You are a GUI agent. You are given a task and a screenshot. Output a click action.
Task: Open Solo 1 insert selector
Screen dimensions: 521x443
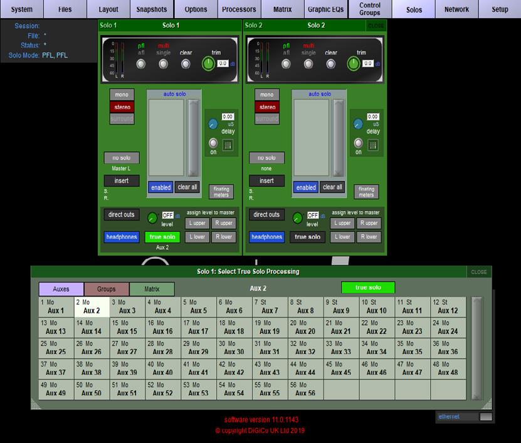point(121,180)
